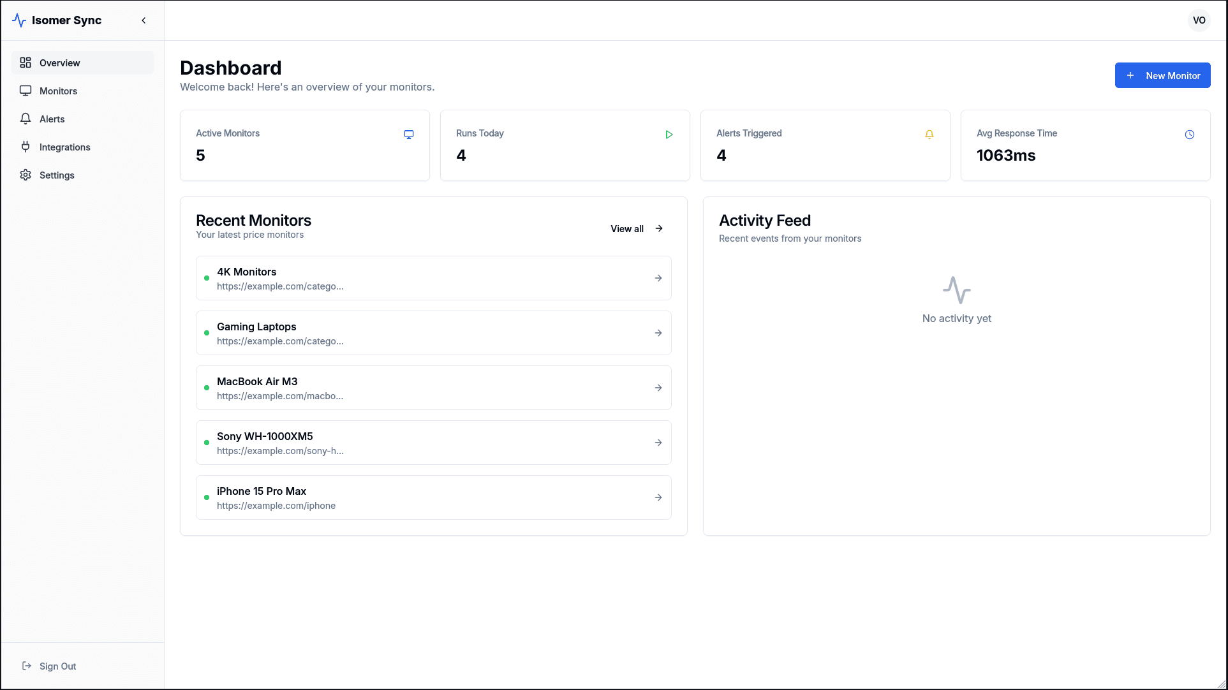
Task: Select the Overview grid icon in sidebar
Action: coord(26,62)
